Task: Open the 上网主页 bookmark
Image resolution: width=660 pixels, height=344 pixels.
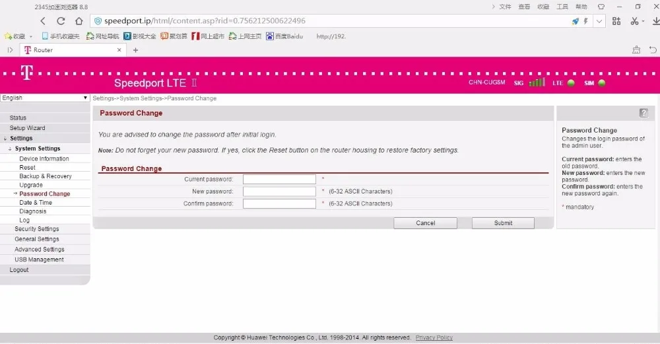Action: (x=245, y=36)
